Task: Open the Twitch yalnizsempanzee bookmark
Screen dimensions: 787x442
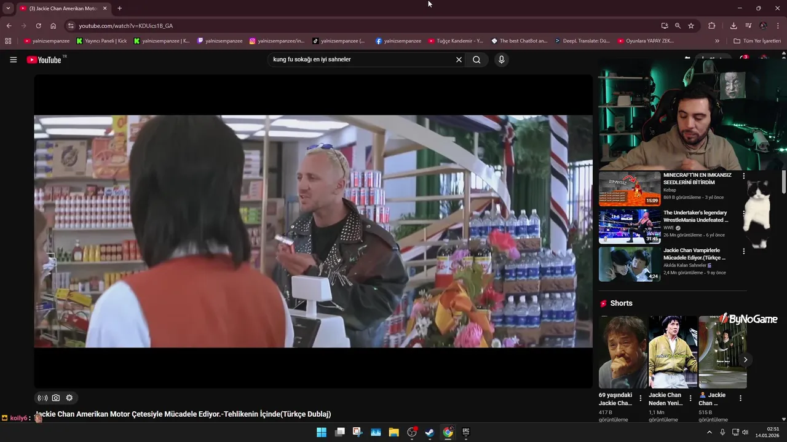Action: [x=219, y=41]
